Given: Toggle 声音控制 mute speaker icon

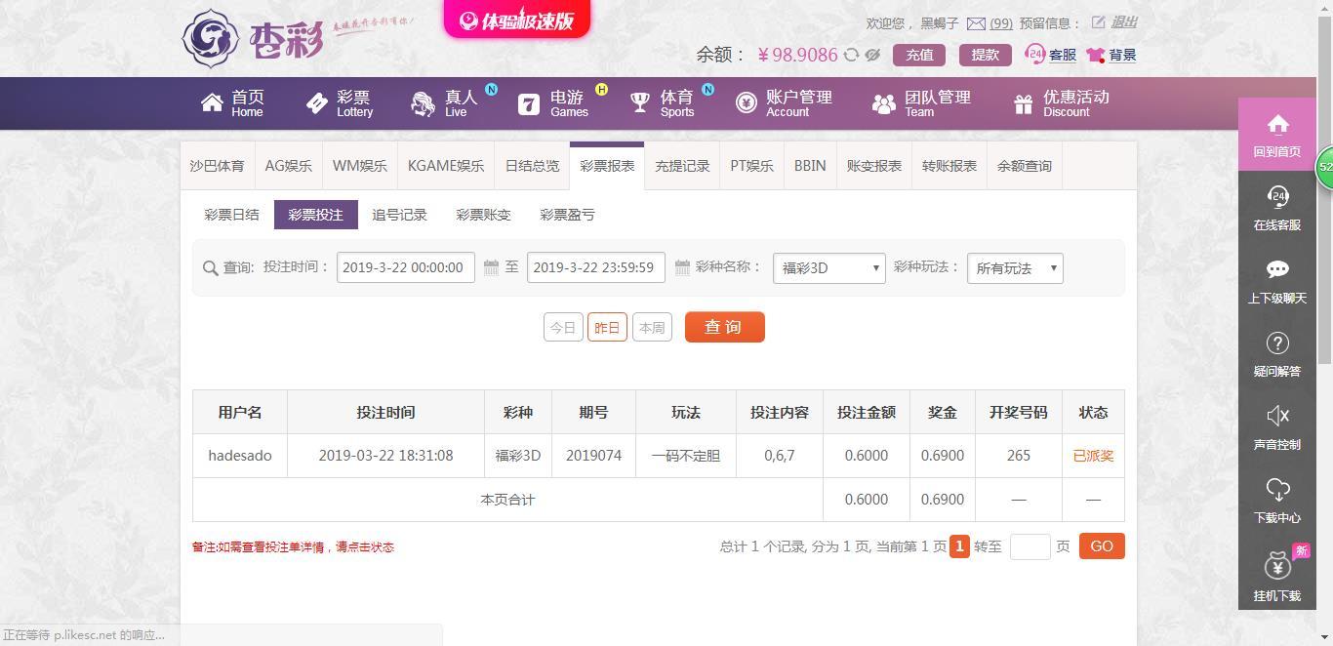Looking at the screenshot, I should tap(1277, 416).
